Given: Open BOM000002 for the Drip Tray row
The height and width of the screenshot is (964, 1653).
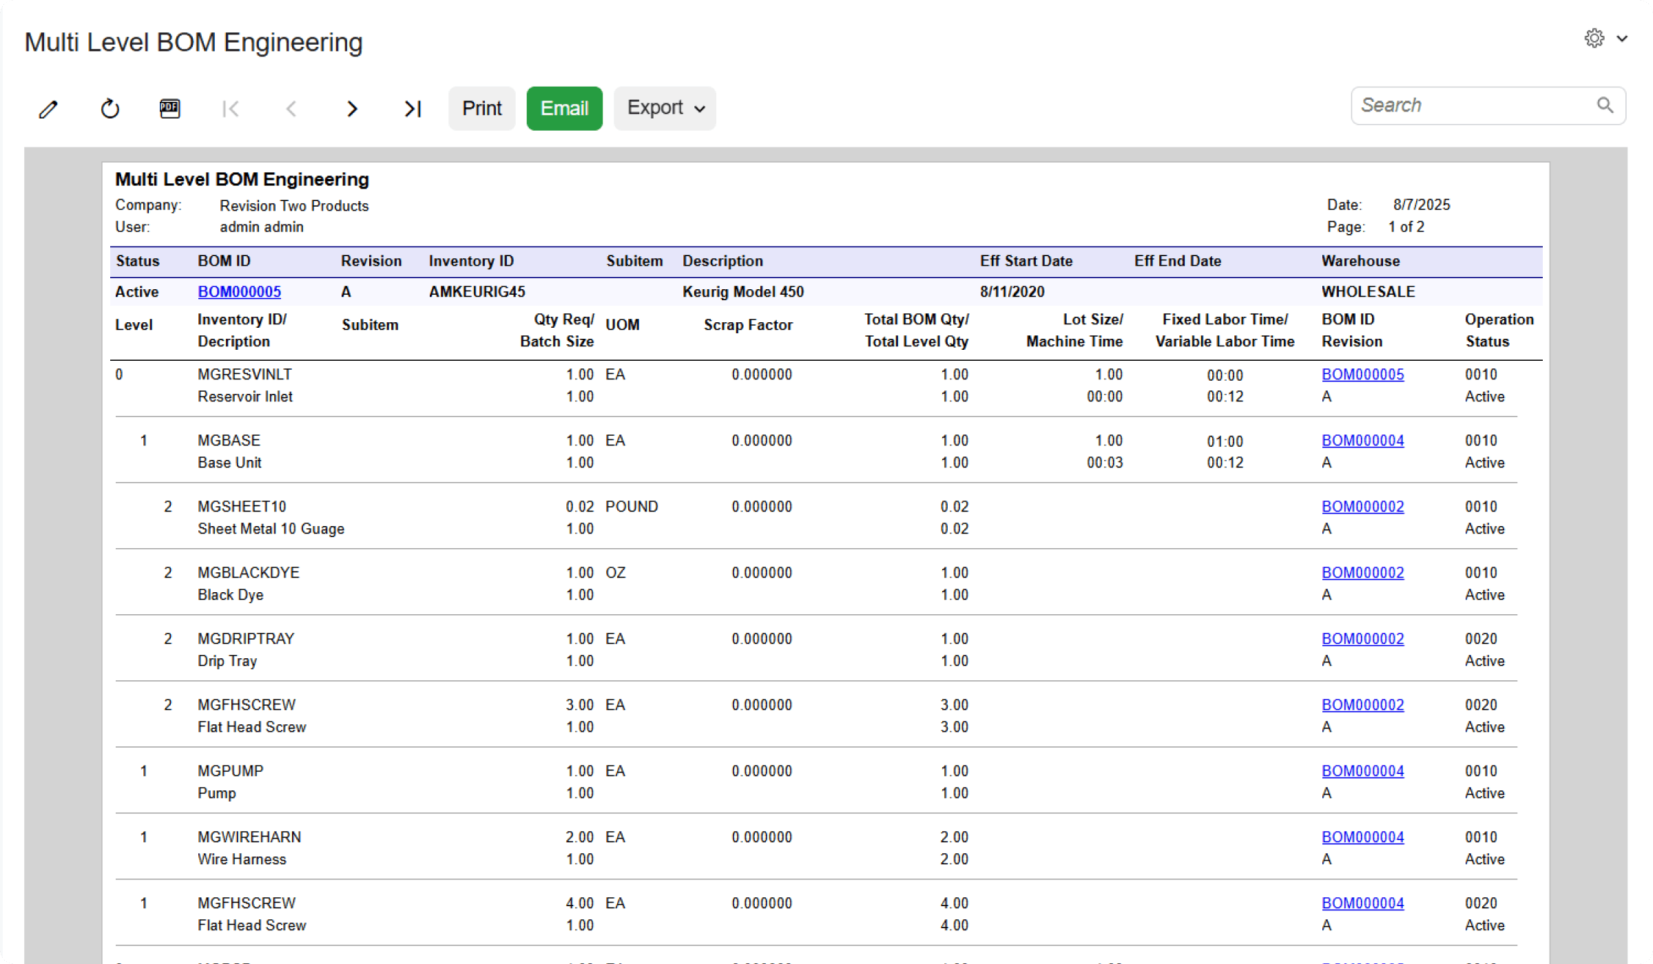Looking at the screenshot, I should point(1362,638).
